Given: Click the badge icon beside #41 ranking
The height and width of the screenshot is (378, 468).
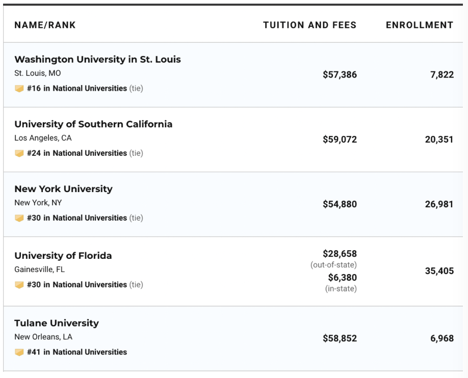Looking at the screenshot, I should coord(19,352).
